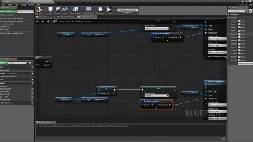Check the Damage (As pin) checkbox
253x142 pixels.
[x=239, y=44]
